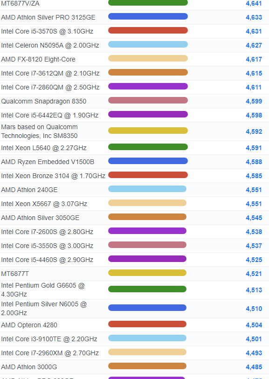The image size is (269, 379).
Task: Open Intel Xeon Bronze 3104 @ 1.70GHz
Action: 53,176
